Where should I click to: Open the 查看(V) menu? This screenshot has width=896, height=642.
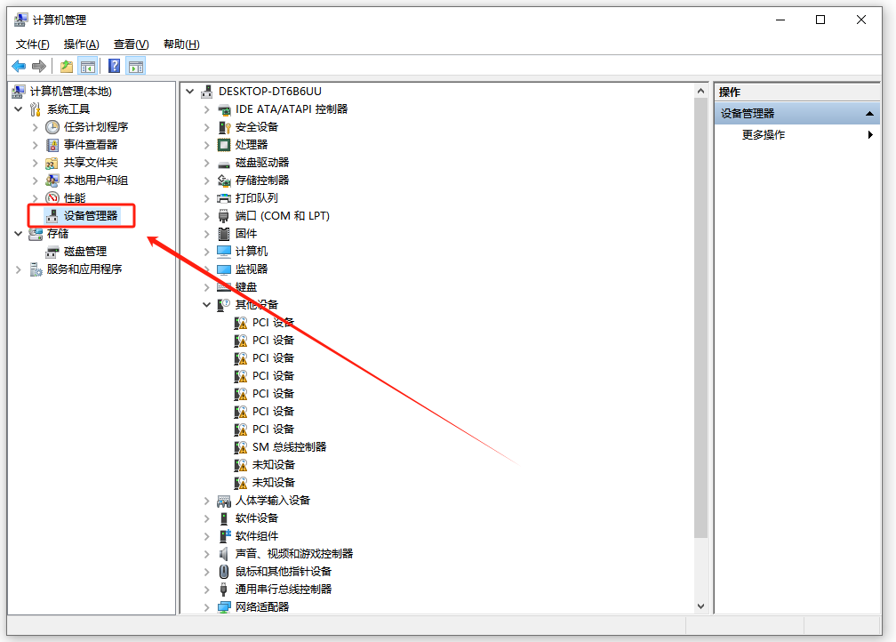[131, 44]
